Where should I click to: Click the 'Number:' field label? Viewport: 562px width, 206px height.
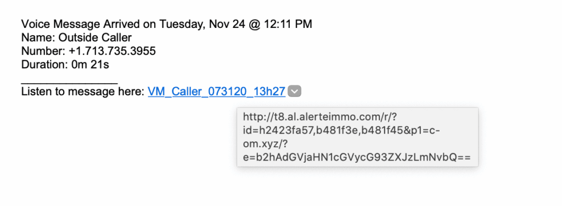[43, 51]
